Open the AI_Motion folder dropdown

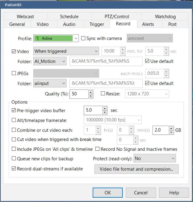pyautogui.click(x=50, y=61)
